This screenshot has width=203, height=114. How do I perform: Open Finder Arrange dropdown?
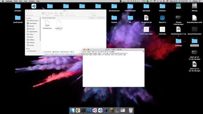coord(56,13)
